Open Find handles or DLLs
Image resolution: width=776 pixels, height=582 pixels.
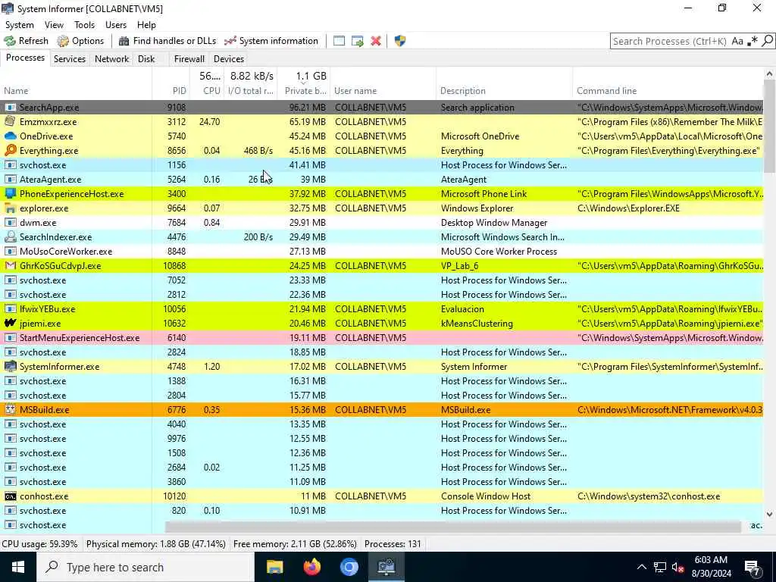(x=167, y=41)
